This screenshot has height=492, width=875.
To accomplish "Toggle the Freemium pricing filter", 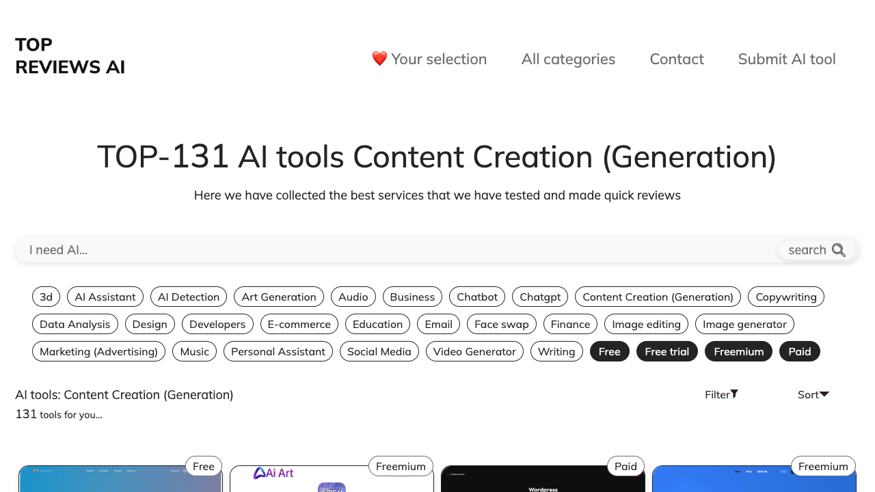I will (x=738, y=351).
